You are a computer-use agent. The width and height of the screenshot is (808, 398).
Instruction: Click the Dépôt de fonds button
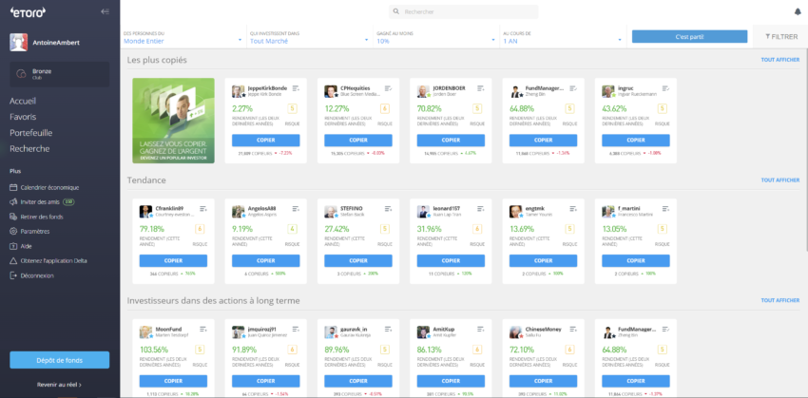(x=60, y=359)
